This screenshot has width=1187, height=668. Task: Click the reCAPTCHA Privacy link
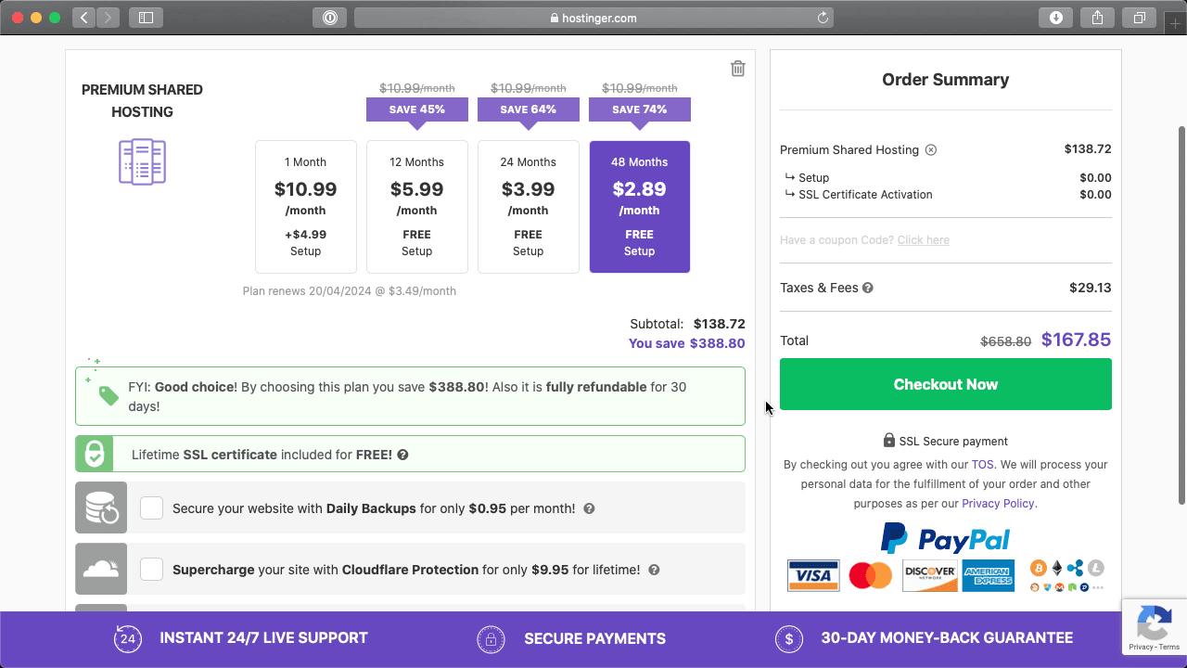coord(1141,647)
